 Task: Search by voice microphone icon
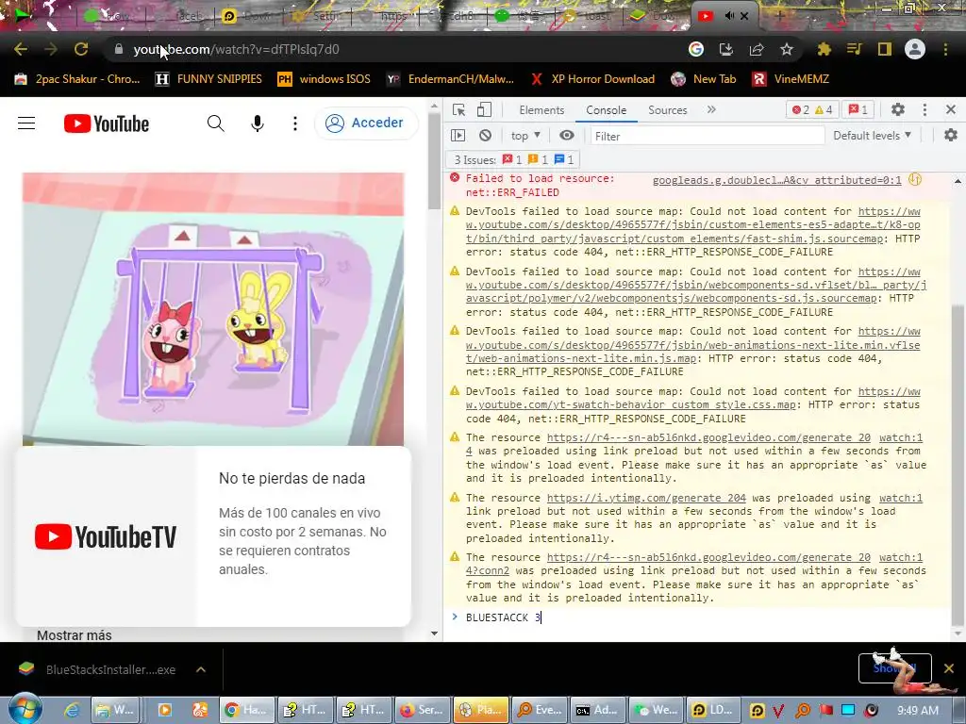pos(258,123)
